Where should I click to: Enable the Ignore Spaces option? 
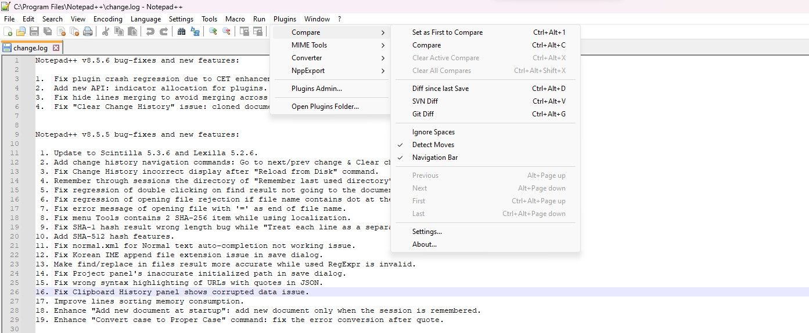pyautogui.click(x=433, y=132)
